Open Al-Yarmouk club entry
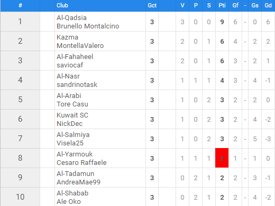Viewport: 275px width, 206px height. tap(75, 154)
